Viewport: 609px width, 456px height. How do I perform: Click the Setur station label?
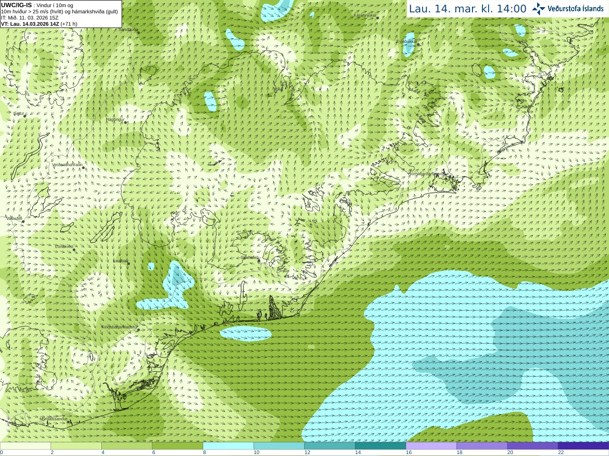pyautogui.click(x=19, y=114)
